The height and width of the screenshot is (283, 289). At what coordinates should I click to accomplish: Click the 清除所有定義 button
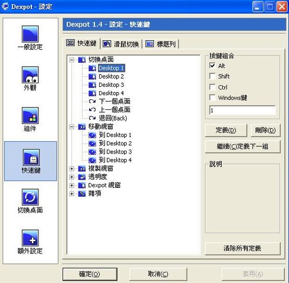point(242,248)
